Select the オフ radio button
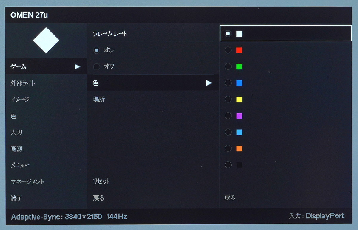The height and width of the screenshot is (230, 358). [96, 67]
